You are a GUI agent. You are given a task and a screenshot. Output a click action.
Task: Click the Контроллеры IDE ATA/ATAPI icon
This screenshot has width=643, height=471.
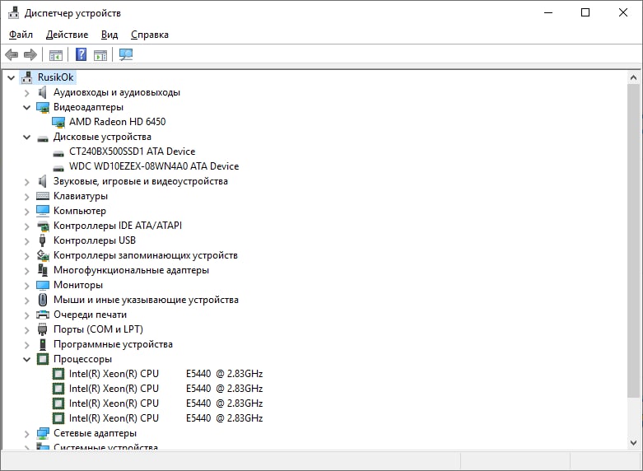coord(43,226)
